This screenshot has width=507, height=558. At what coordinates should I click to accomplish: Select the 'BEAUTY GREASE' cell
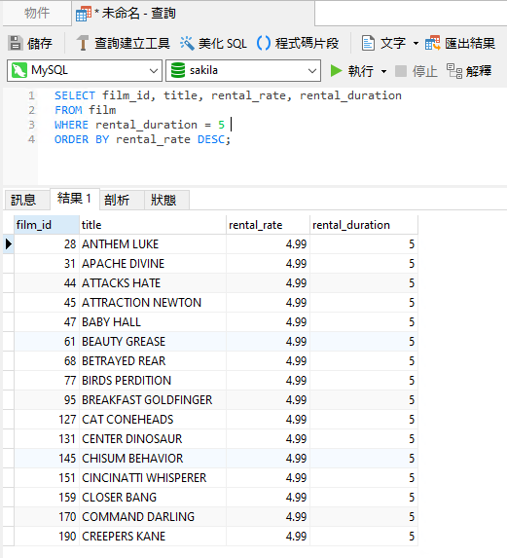(153, 342)
